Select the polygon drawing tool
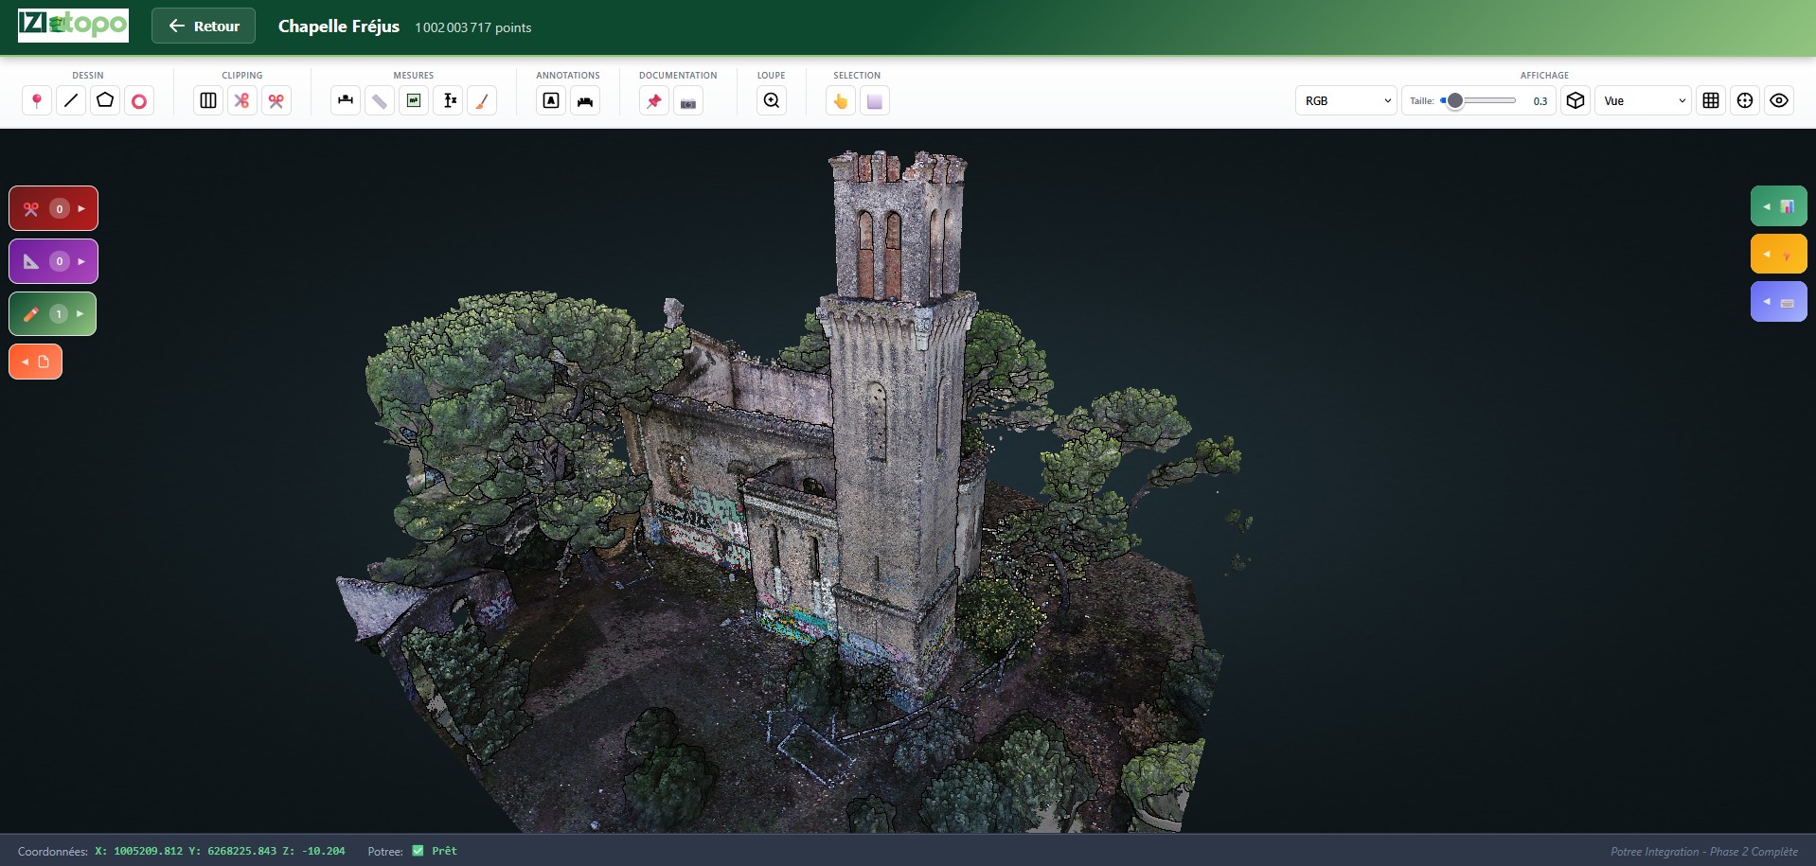The height and width of the screenshot is (866, 1816). tap(104, 100)
